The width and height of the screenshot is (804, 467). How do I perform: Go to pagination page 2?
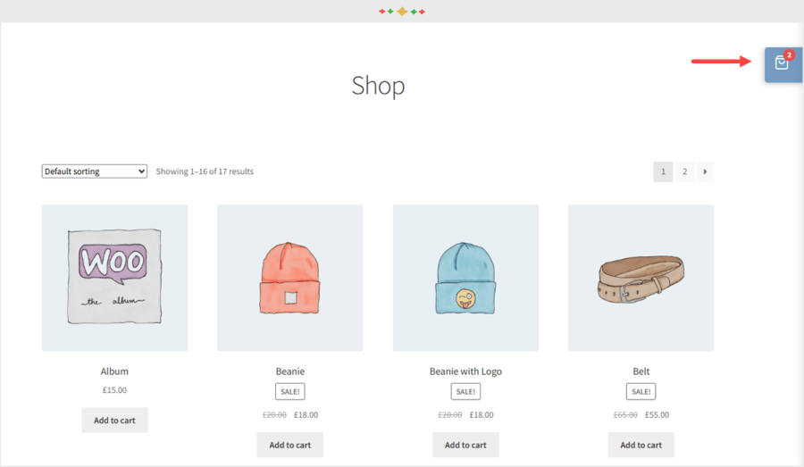(x=684, y=171)
